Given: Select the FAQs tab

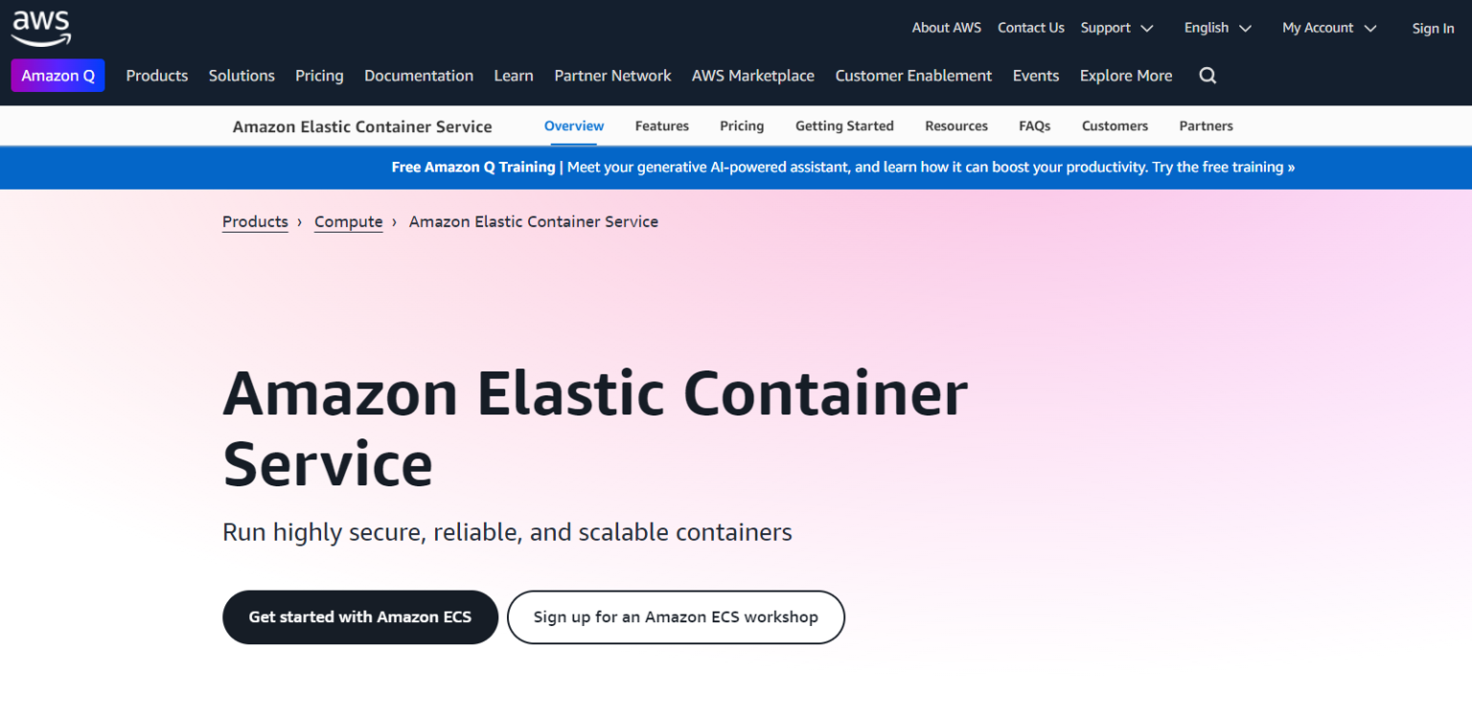Looking at the screenshot, I should (1034, 125).
